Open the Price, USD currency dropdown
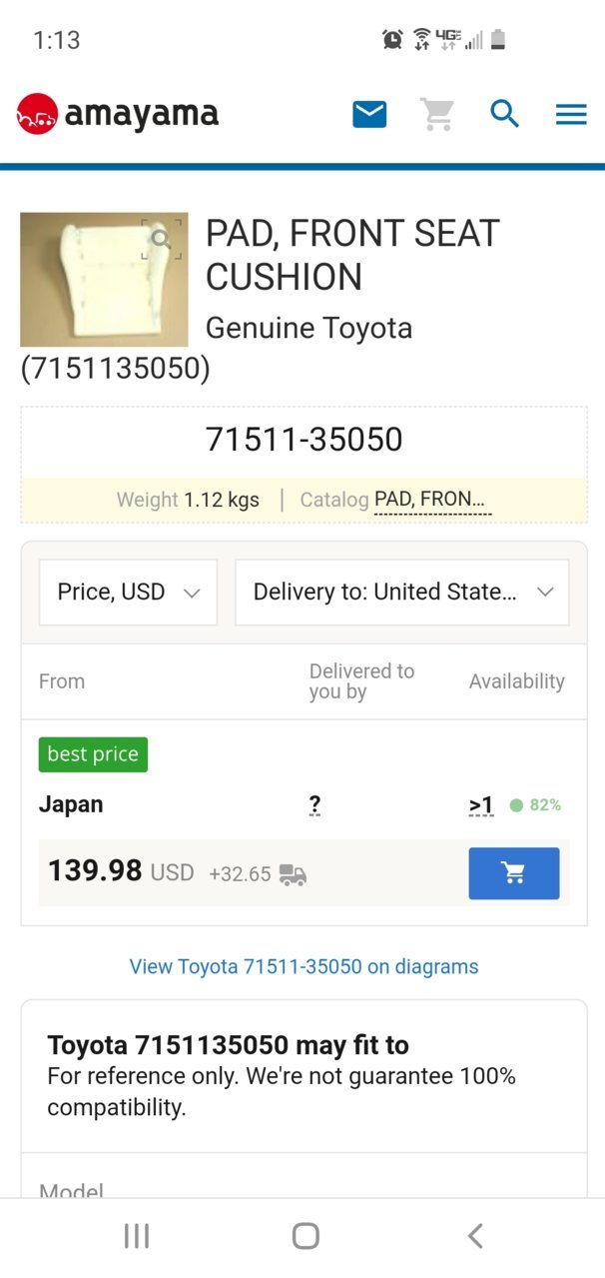 (128, 592)
